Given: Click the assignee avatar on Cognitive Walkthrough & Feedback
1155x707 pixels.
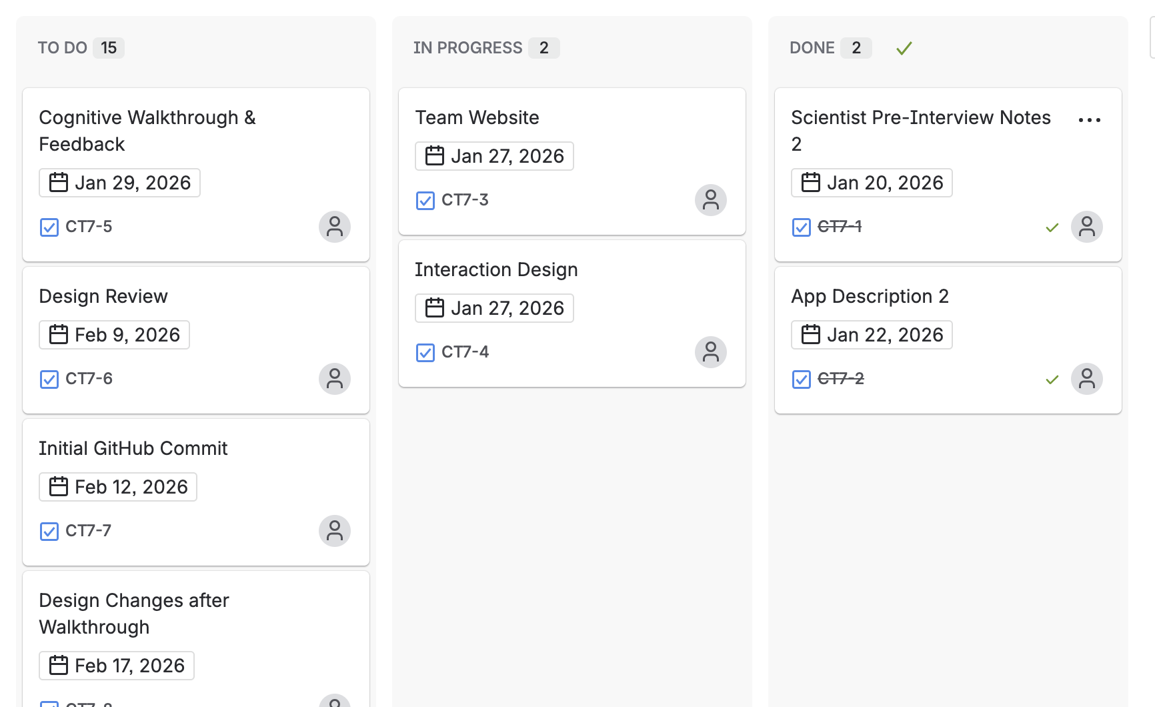Looking at the screenshot, I should tap(335, 227).
